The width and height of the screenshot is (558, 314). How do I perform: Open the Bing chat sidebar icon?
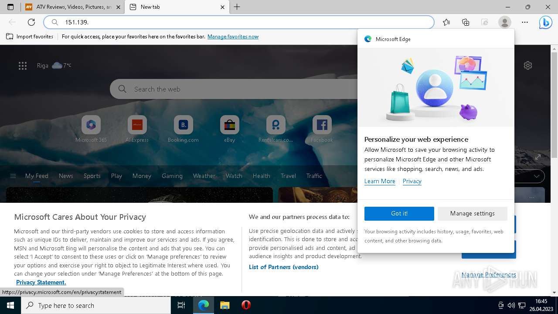(545, 22)
